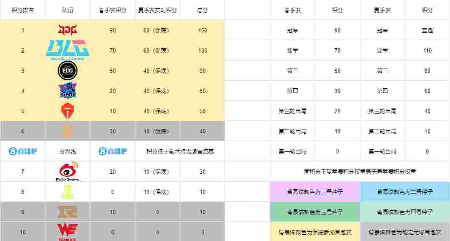This screenshot has height=241, width=450.
Task: Click the '110' summer runner-up points cell
Action: pyautogui.click(x=427, y=50)
